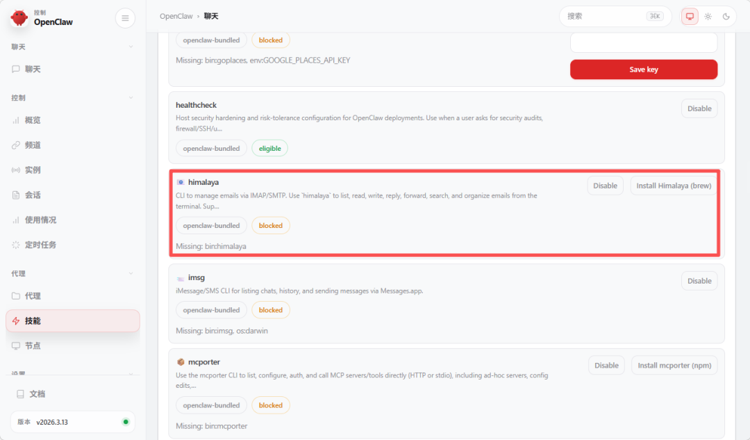The image size is (750, 440).
Task: Click openclaw-bundled tag on mcporter
Action: pyautogui.click(x=211, y=405)
